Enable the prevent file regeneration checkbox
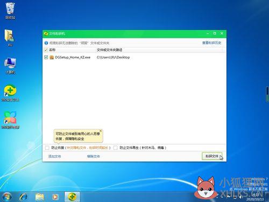 [x=116, y=148]
